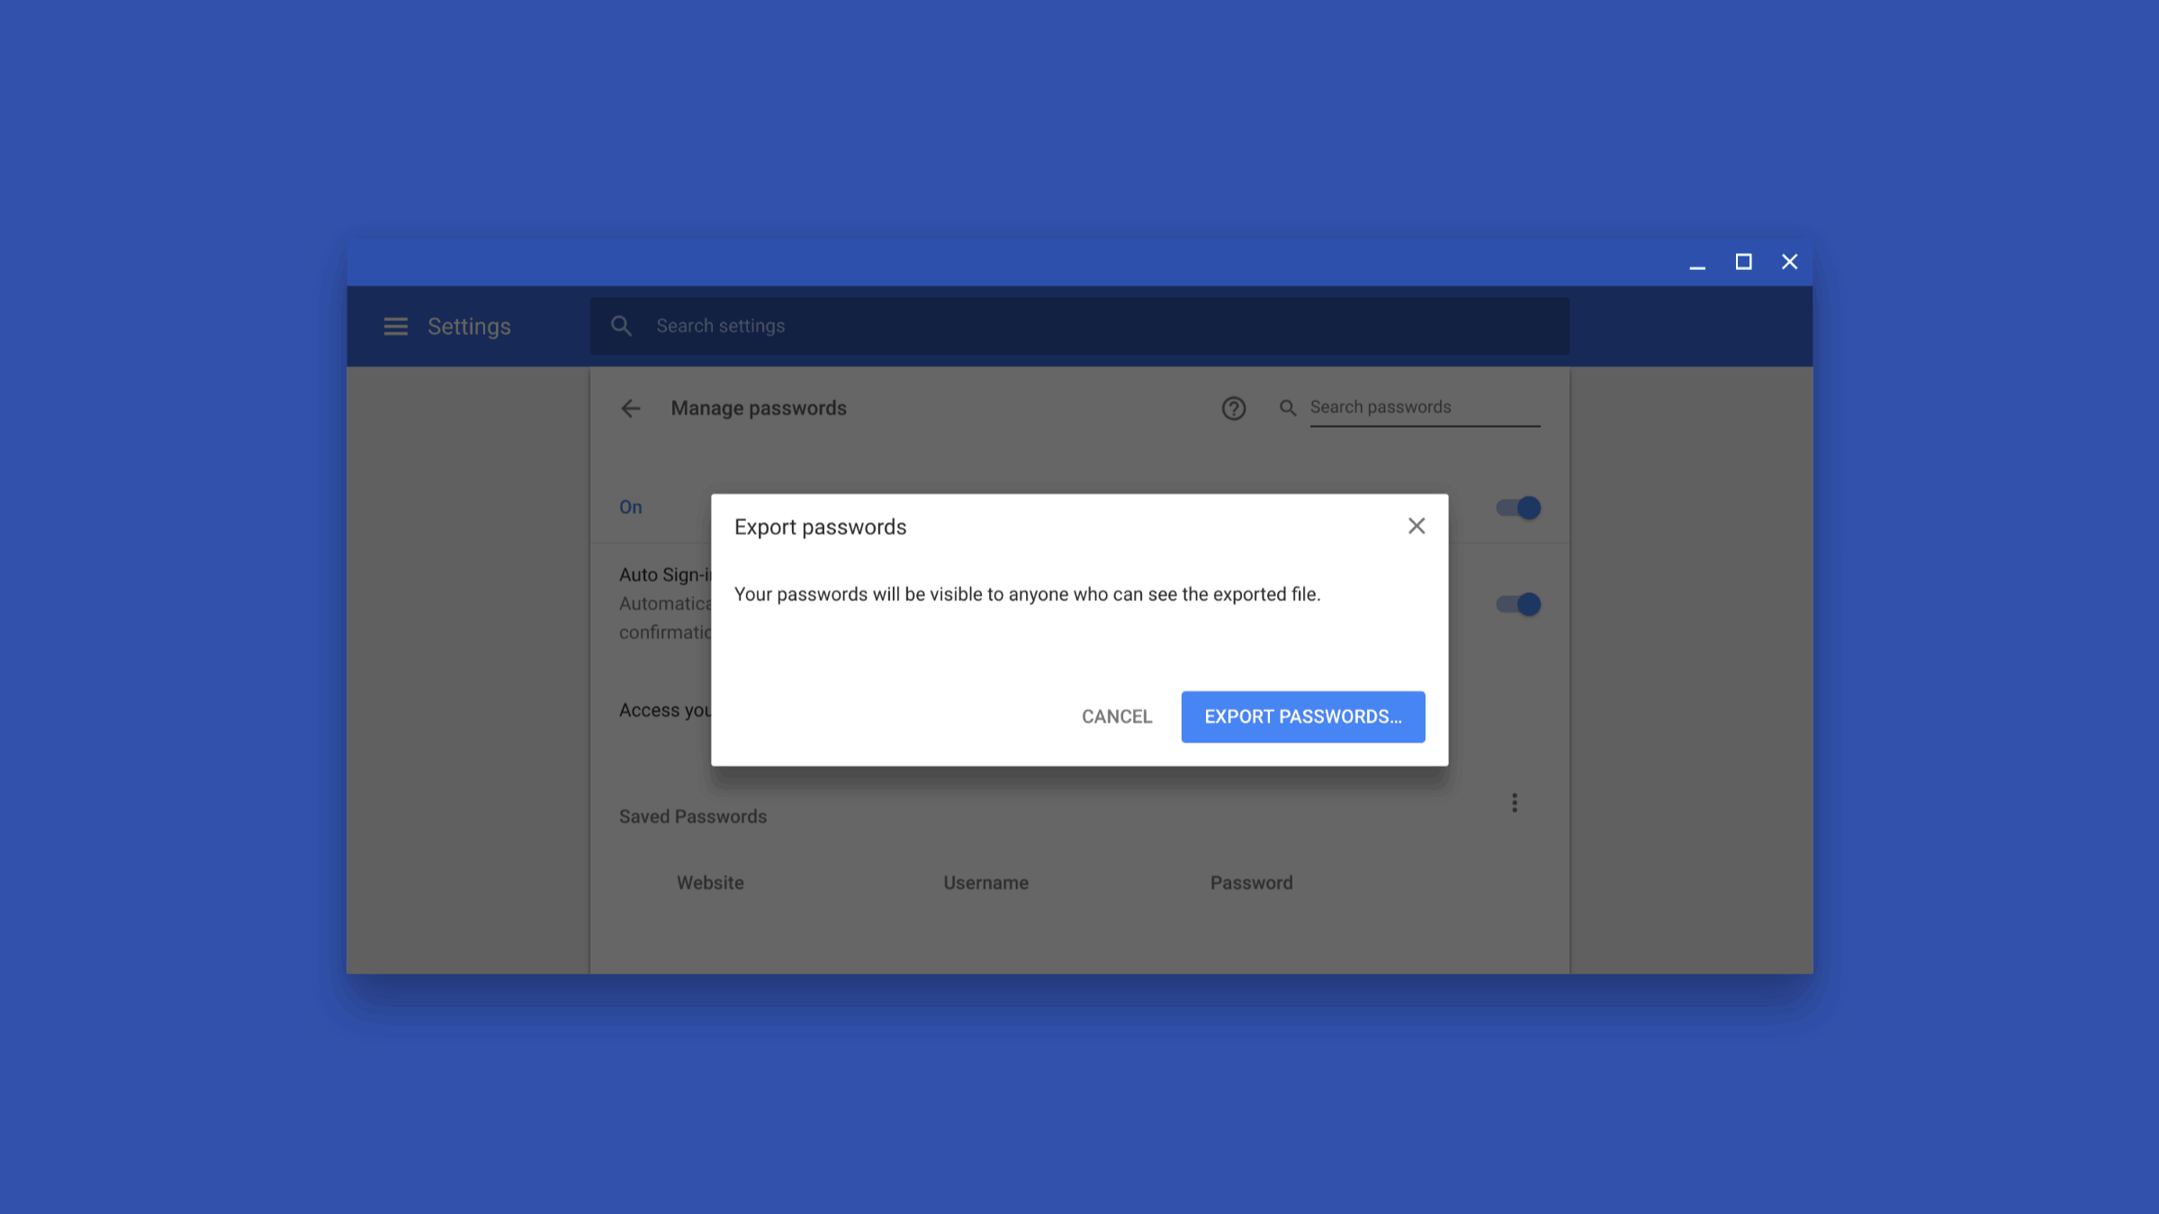Image resolution: width=2159 pixels, height=1214 pixels.
Task: Click the Manage passwords heading tab
Action: pos(758,408)
